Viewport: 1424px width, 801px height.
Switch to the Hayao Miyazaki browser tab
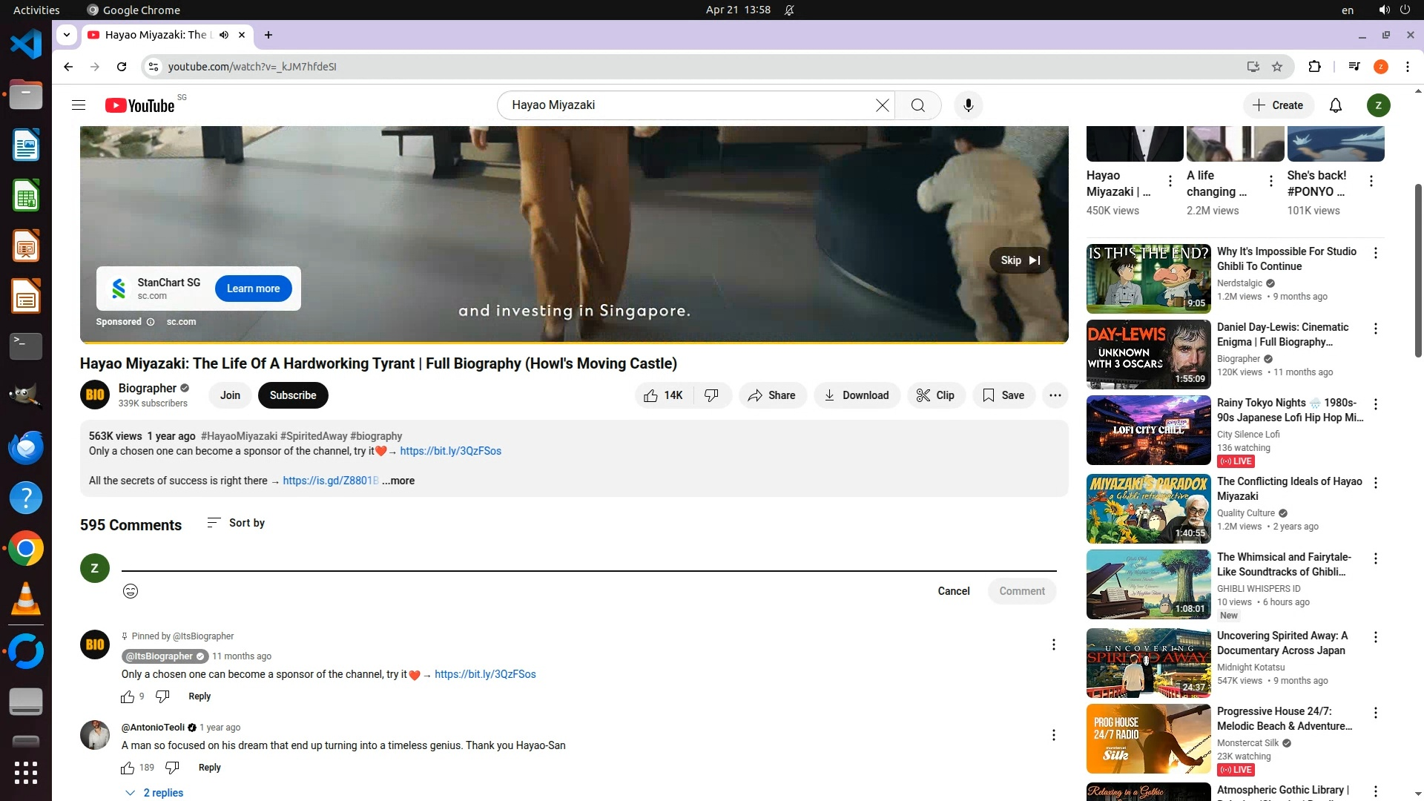tap(156, 35)
